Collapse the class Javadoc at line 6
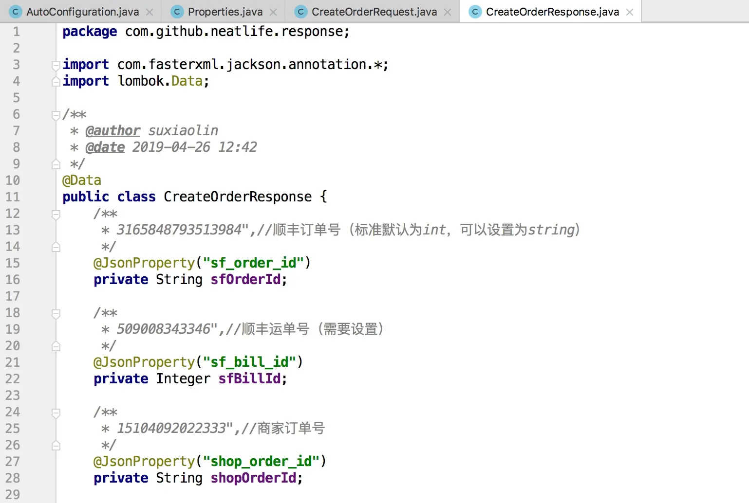The image size is (749, 503). point(56,115)
